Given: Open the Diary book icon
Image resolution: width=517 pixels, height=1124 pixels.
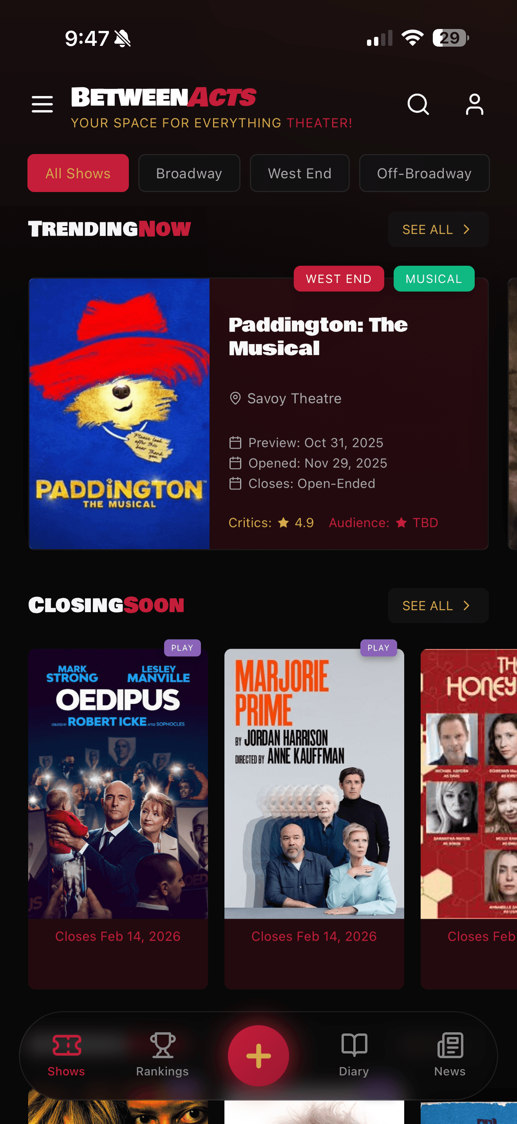Looking at the screenshot, I should tap(354, 1045).
